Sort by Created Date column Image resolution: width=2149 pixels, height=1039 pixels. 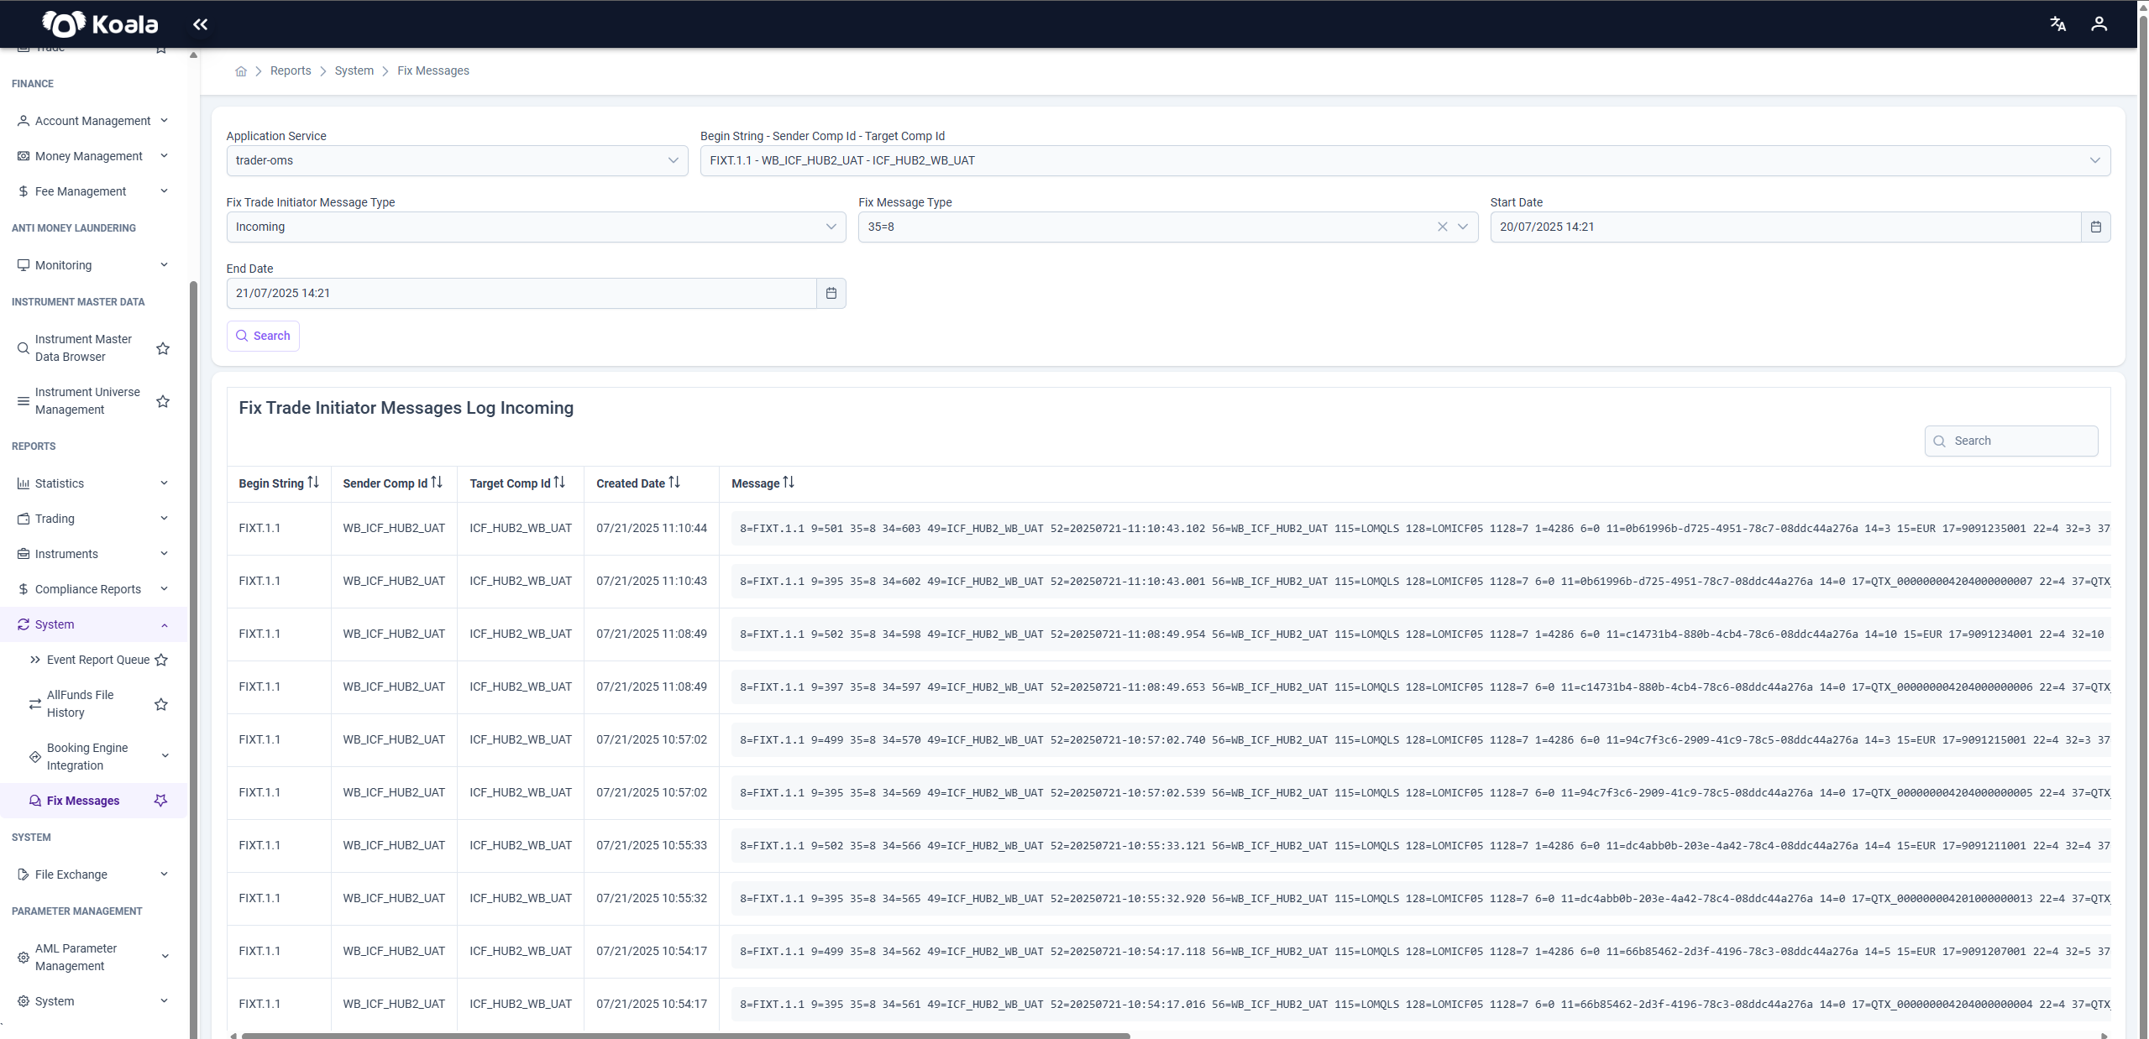[637, 483]
